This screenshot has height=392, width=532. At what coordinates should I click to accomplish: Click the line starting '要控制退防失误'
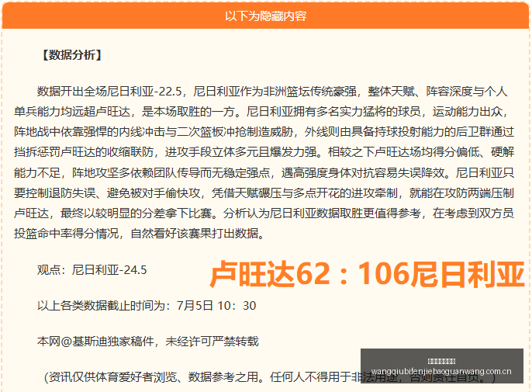(x=264, y=193)
